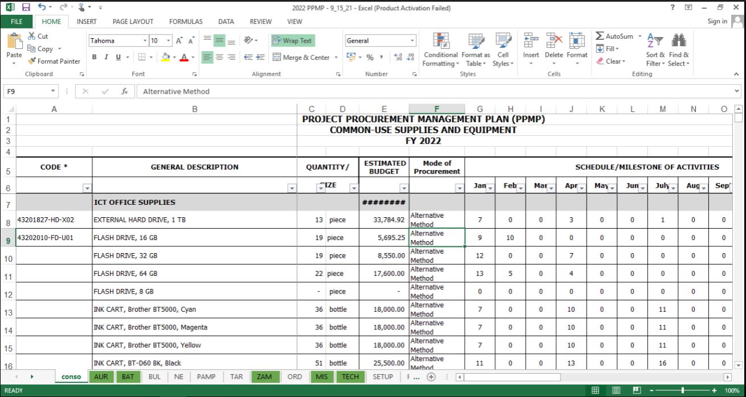
Task: Click the Save icon in quick access toolbar
Action: point(26,8)
